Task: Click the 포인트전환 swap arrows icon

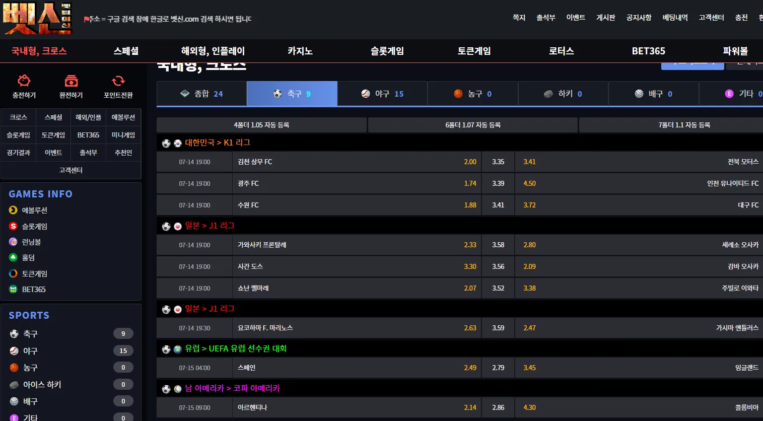Action: tap(118, 81)
